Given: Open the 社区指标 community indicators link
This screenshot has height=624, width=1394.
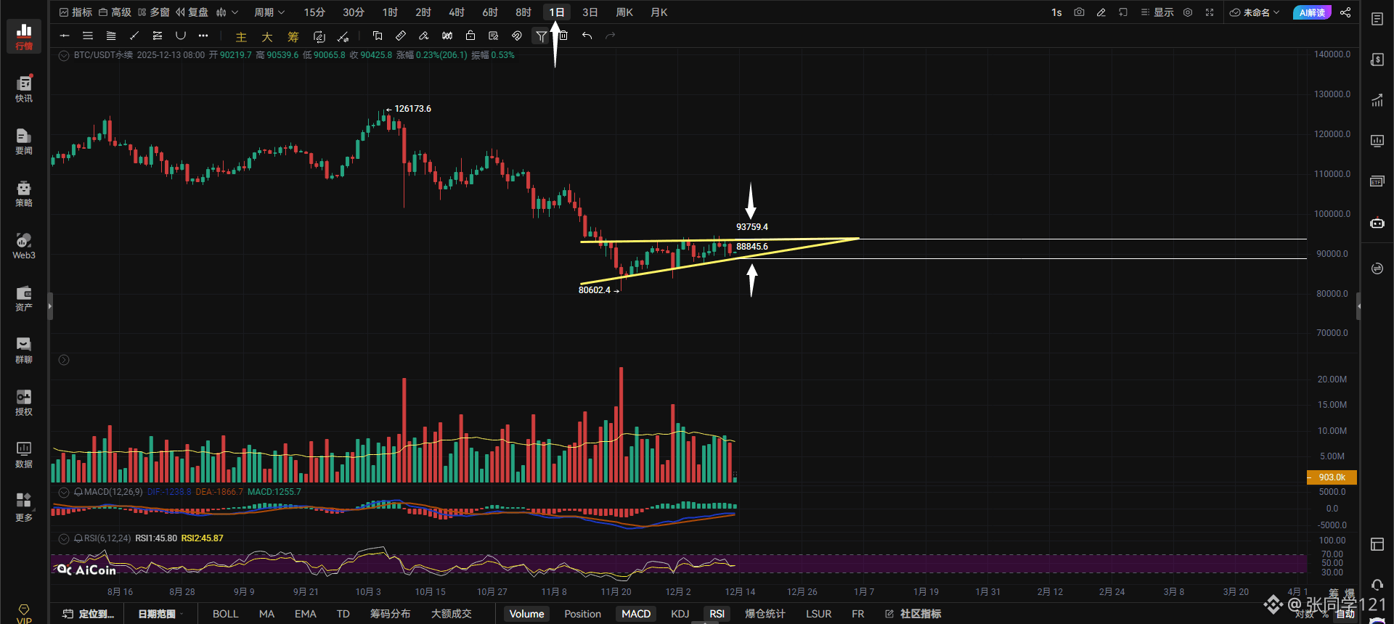Looking at the screenshot, I should 913,614.
